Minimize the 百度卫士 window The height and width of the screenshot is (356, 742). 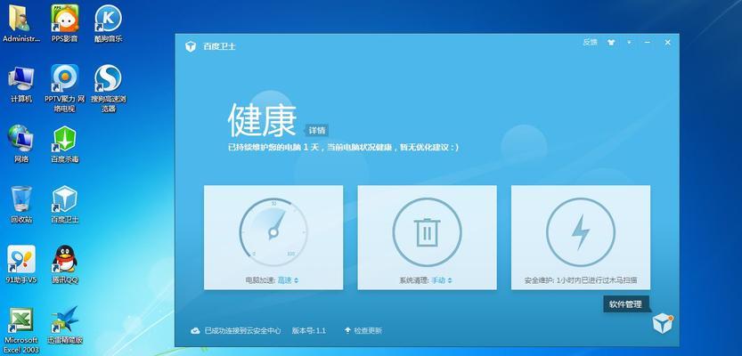pos(647,43)
